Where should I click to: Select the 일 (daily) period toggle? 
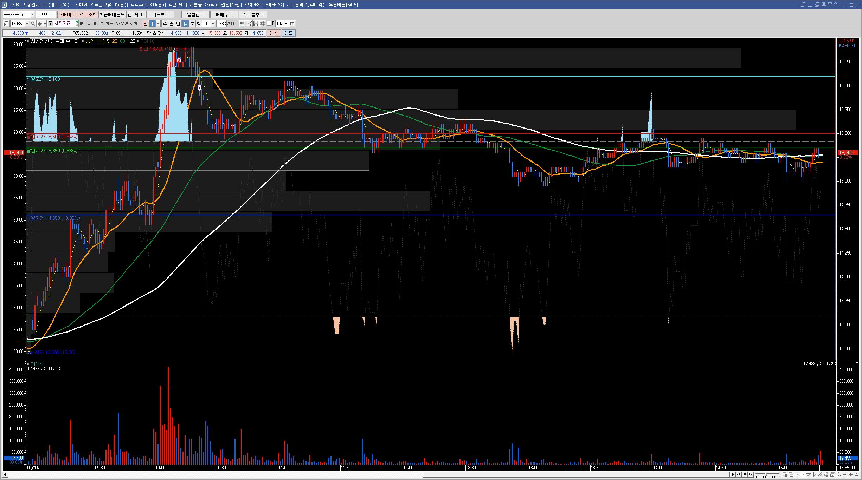tap(145, 24)
